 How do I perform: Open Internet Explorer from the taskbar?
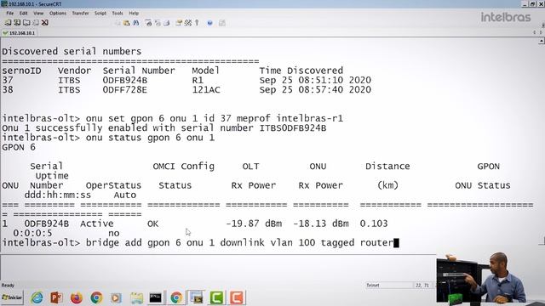tap(37, 297)
